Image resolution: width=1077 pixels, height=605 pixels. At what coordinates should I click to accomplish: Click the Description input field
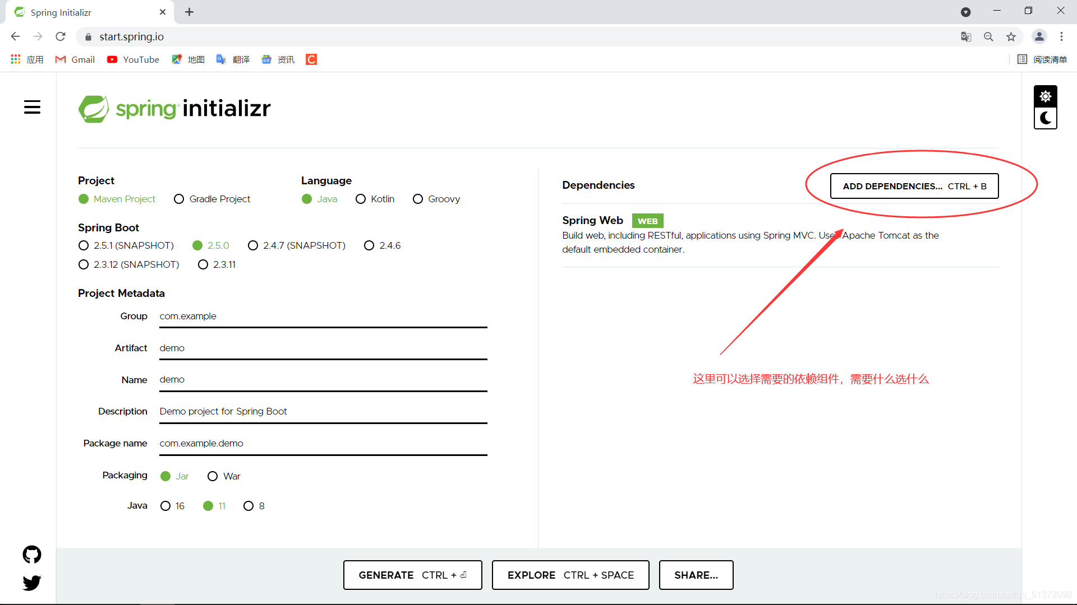[x=323, y=411]
